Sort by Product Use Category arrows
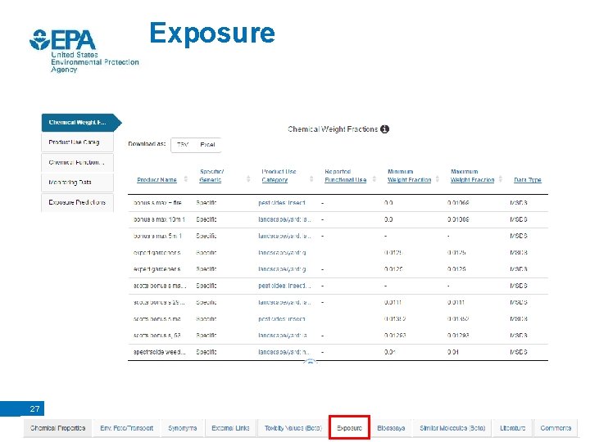 [x=311, y=179]
